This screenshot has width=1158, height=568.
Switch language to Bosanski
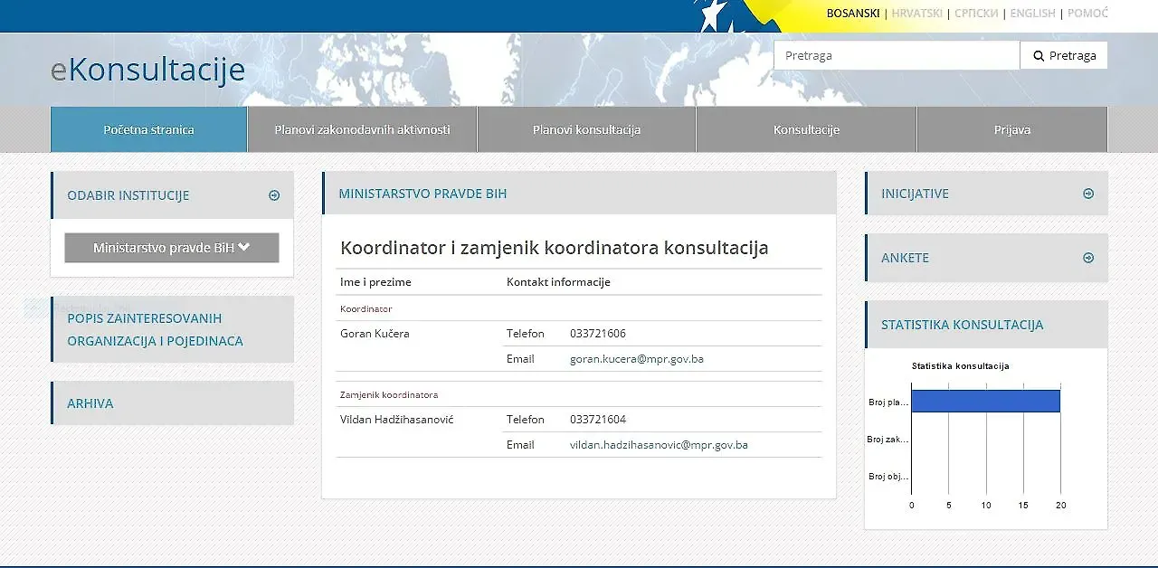point(853,14)
